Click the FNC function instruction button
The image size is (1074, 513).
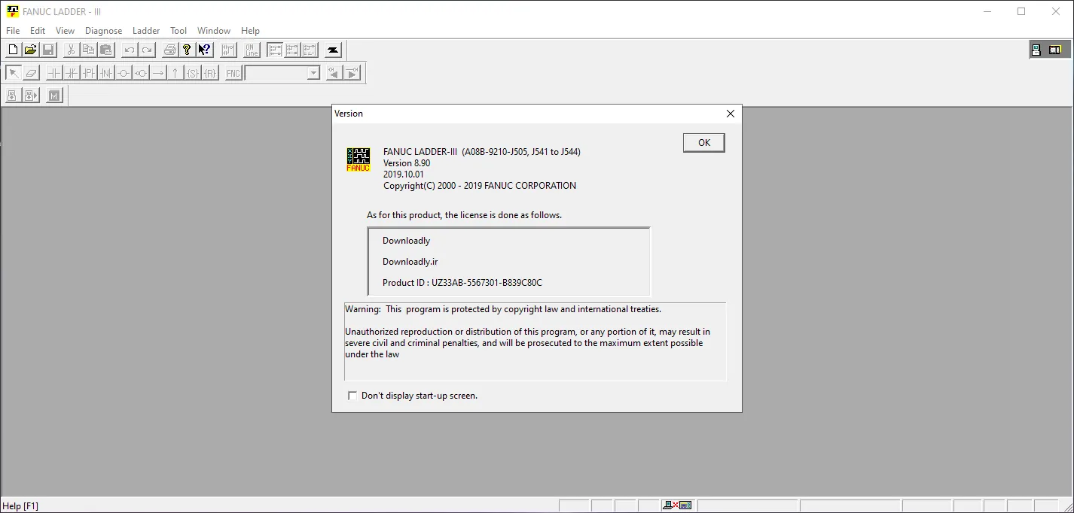(233, 73)
